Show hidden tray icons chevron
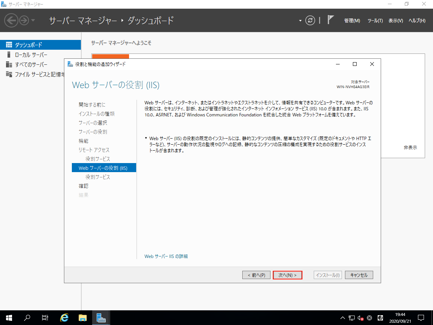 (x=342, y=318)
